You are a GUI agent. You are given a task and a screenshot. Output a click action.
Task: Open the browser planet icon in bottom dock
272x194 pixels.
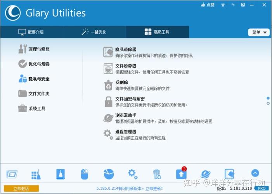[x=206, y=174]
